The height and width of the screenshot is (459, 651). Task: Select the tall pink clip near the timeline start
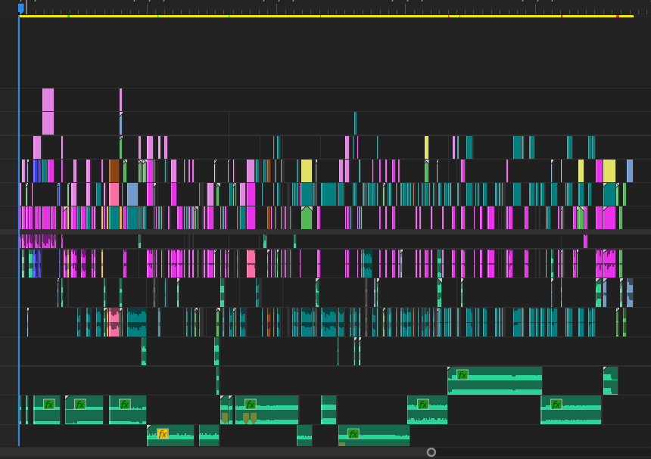(48, 102)
